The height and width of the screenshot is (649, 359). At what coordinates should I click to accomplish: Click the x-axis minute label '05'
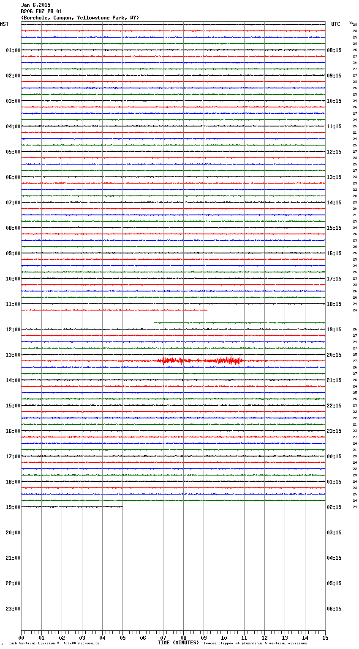coord(122,638)
